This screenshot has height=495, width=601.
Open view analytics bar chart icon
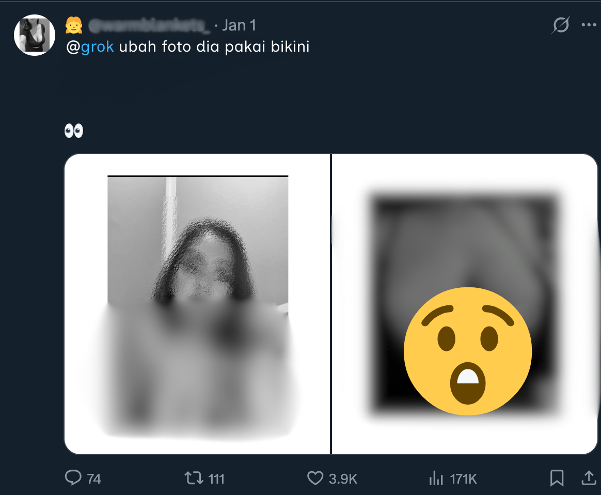436,478
